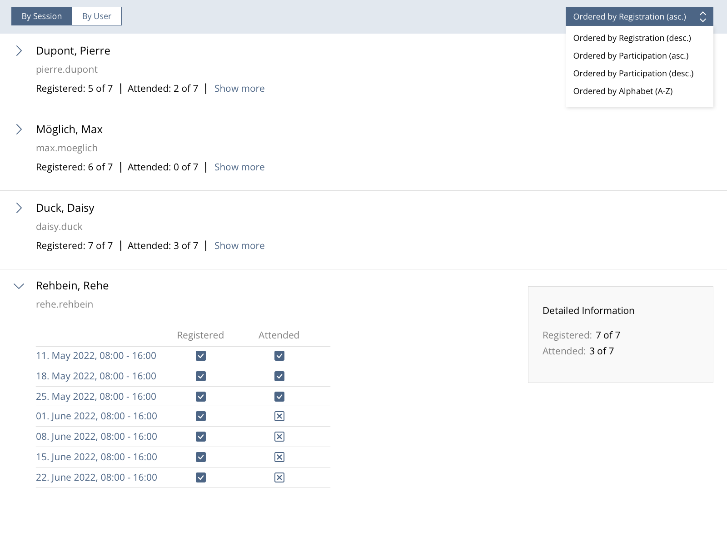Toggle Registered checkbox for 15. June 2022
This screenshot has height=547, width=727.
click(x=201, y=457)
